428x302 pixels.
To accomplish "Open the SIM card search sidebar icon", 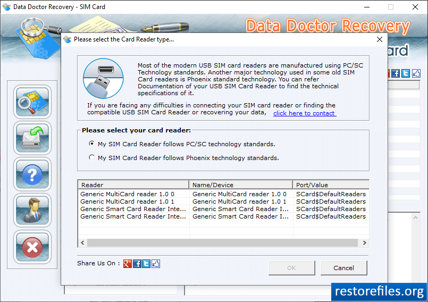I will click(32, 102).
